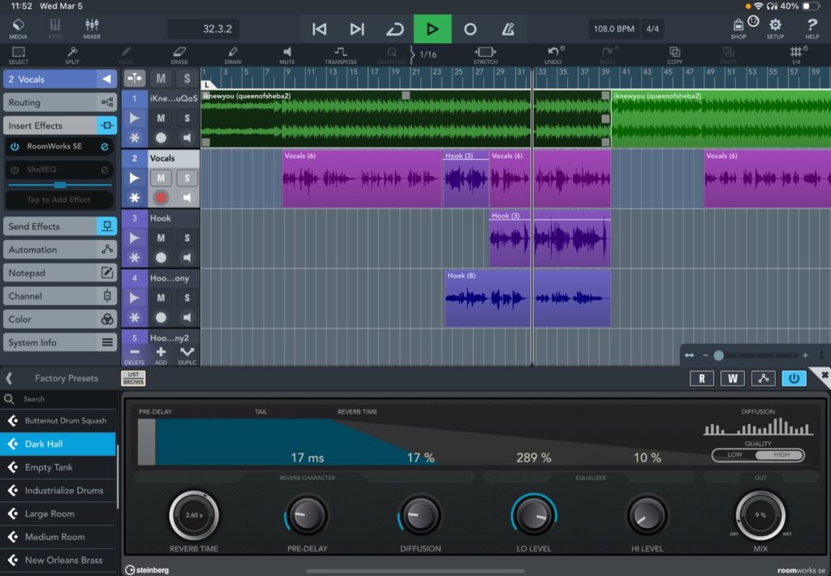Image resolution: width=831 pixels, height=576 pixels.
Task: Select the Medium Room preset
Action: click(58, 537)
